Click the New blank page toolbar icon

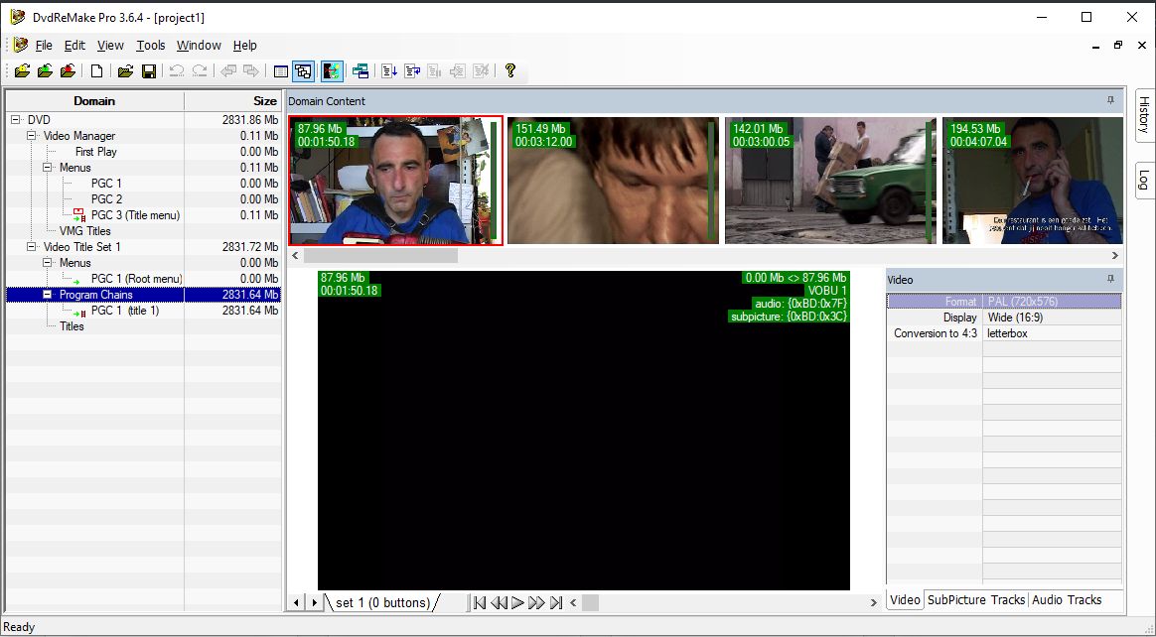coord(96,70)
